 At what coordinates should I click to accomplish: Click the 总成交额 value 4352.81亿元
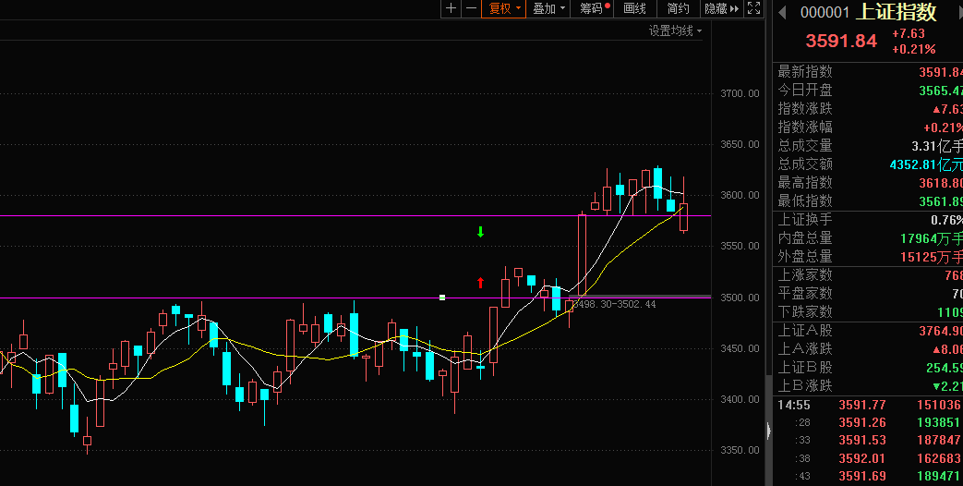[x=926, y=164]
